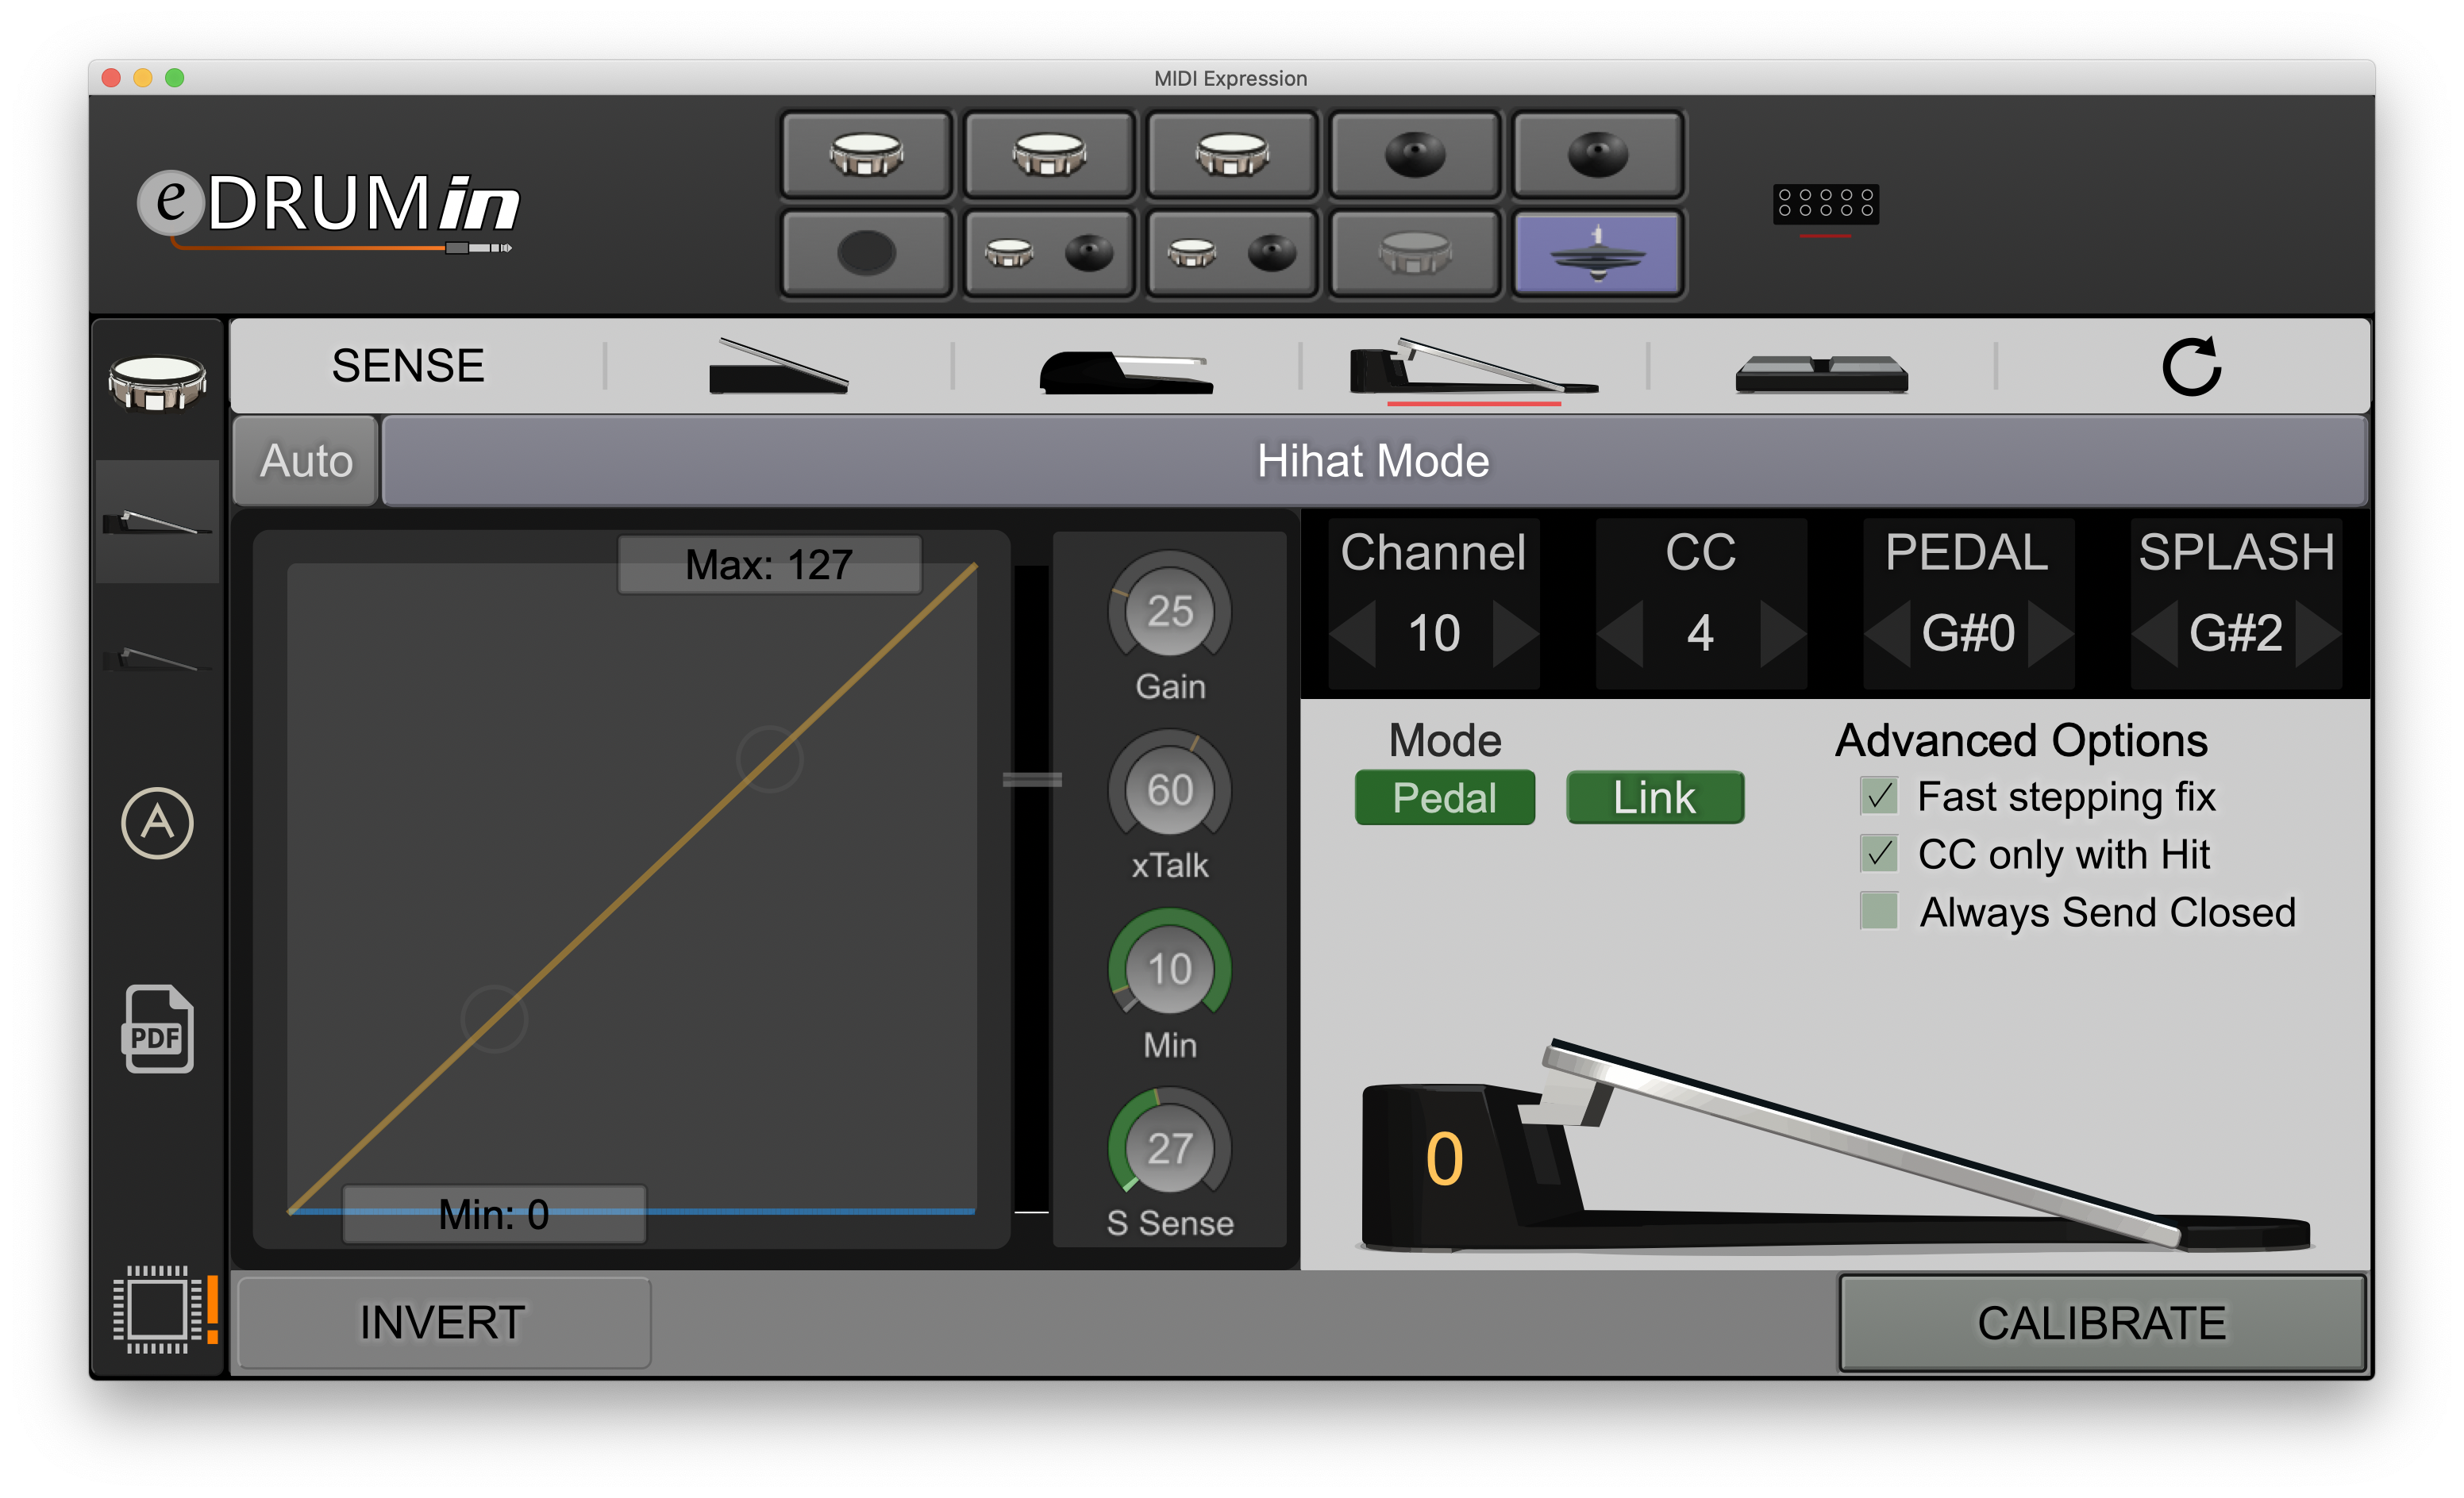2464x1498 pixels.
Task: Click the CC value 4
Action: 1701,634
